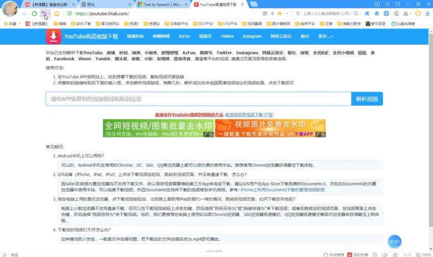
Task: Click the video link input field
Action: tap(198, 99)
